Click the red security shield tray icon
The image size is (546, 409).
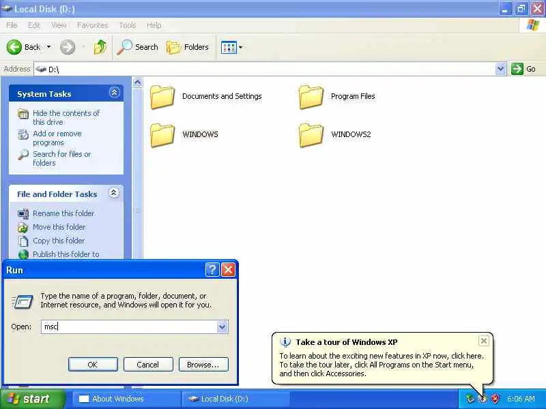point(495,399)
